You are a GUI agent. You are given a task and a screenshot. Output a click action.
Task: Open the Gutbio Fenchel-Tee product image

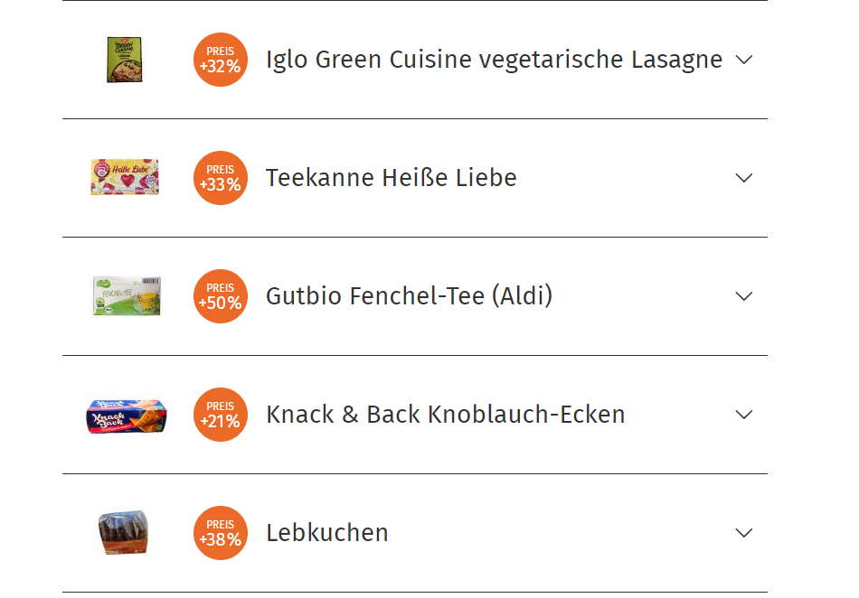[125, 295]
